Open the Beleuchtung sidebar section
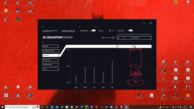The width and height of the screenshot is (194, 109). click(x=51, y=60)
